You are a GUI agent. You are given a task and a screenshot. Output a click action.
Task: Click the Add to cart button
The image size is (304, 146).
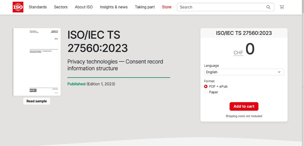click(244, 106)
